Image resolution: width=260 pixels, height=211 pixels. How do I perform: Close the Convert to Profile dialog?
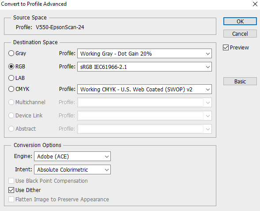pyautogui.click(x=255, y=4)
